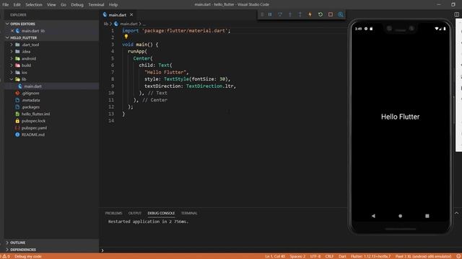Expand the ios folder
The height and width of the screenshot is (259, 462).
click(x=12, y=72)
